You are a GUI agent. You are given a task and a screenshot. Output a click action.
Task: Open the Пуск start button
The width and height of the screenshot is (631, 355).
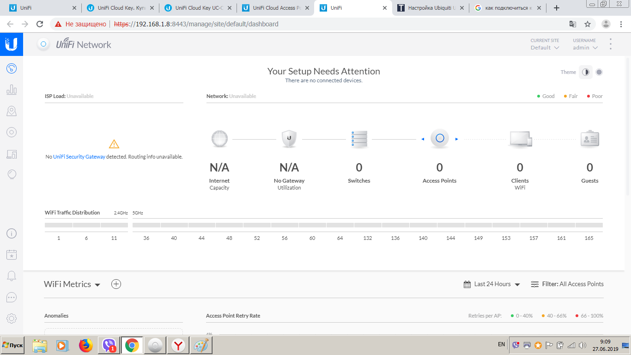point(13,345)
